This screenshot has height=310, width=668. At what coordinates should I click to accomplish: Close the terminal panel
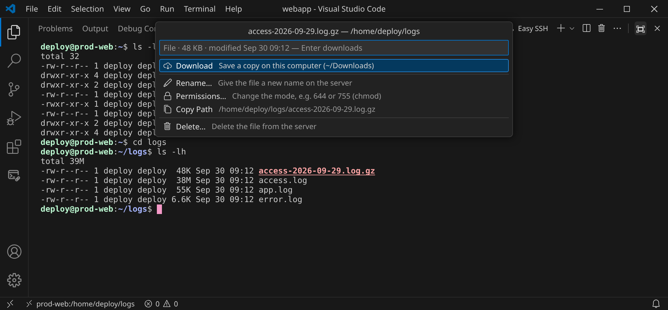657,28
